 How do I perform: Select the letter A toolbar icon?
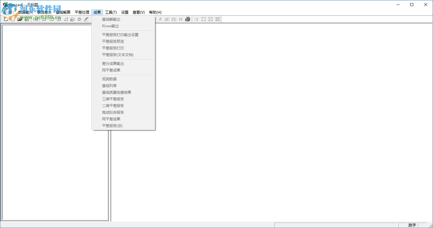point(160,19)
